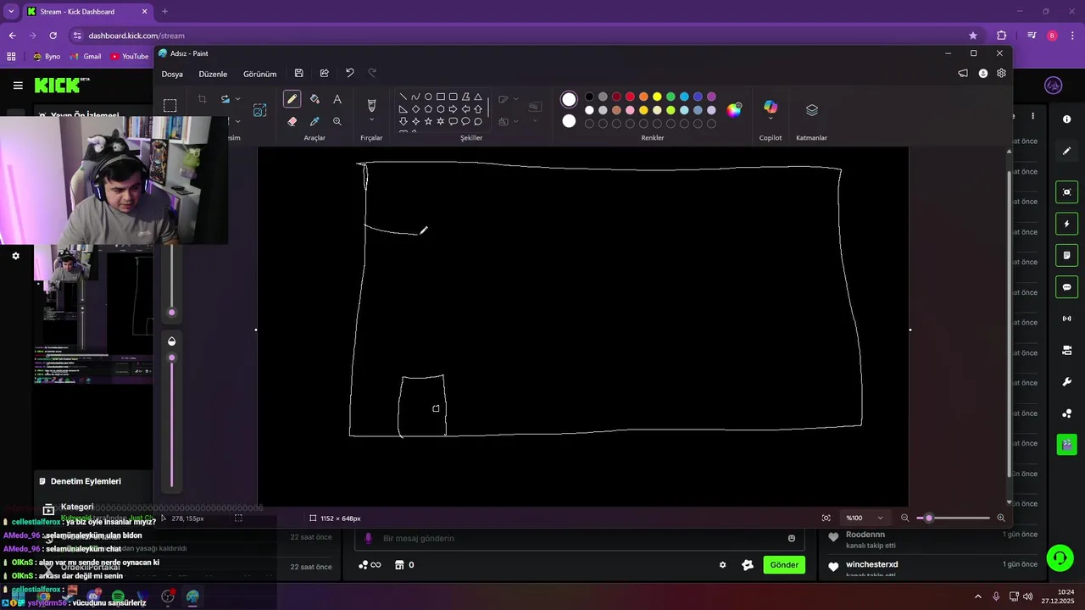Click the green Gönder button

[x=784, y=564]
